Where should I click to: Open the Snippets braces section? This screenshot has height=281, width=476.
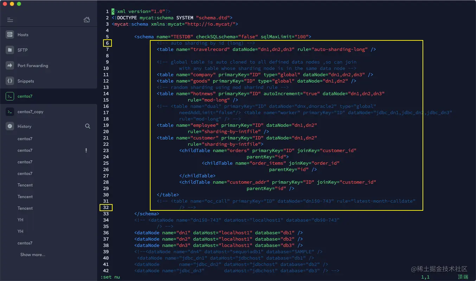click(49, 81)
